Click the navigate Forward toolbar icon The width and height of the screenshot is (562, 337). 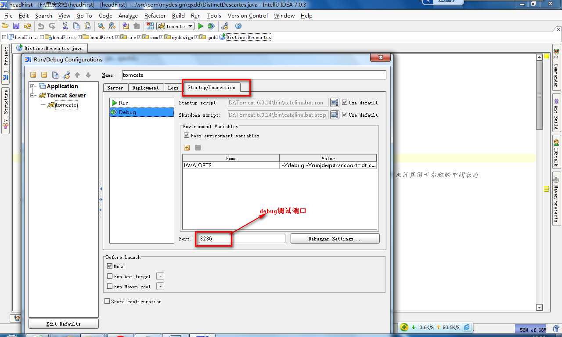tap(137, 26)
